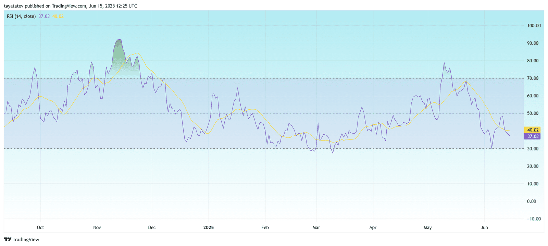
Task: Click the May time axis label
Action: click(x=427, y=227)
